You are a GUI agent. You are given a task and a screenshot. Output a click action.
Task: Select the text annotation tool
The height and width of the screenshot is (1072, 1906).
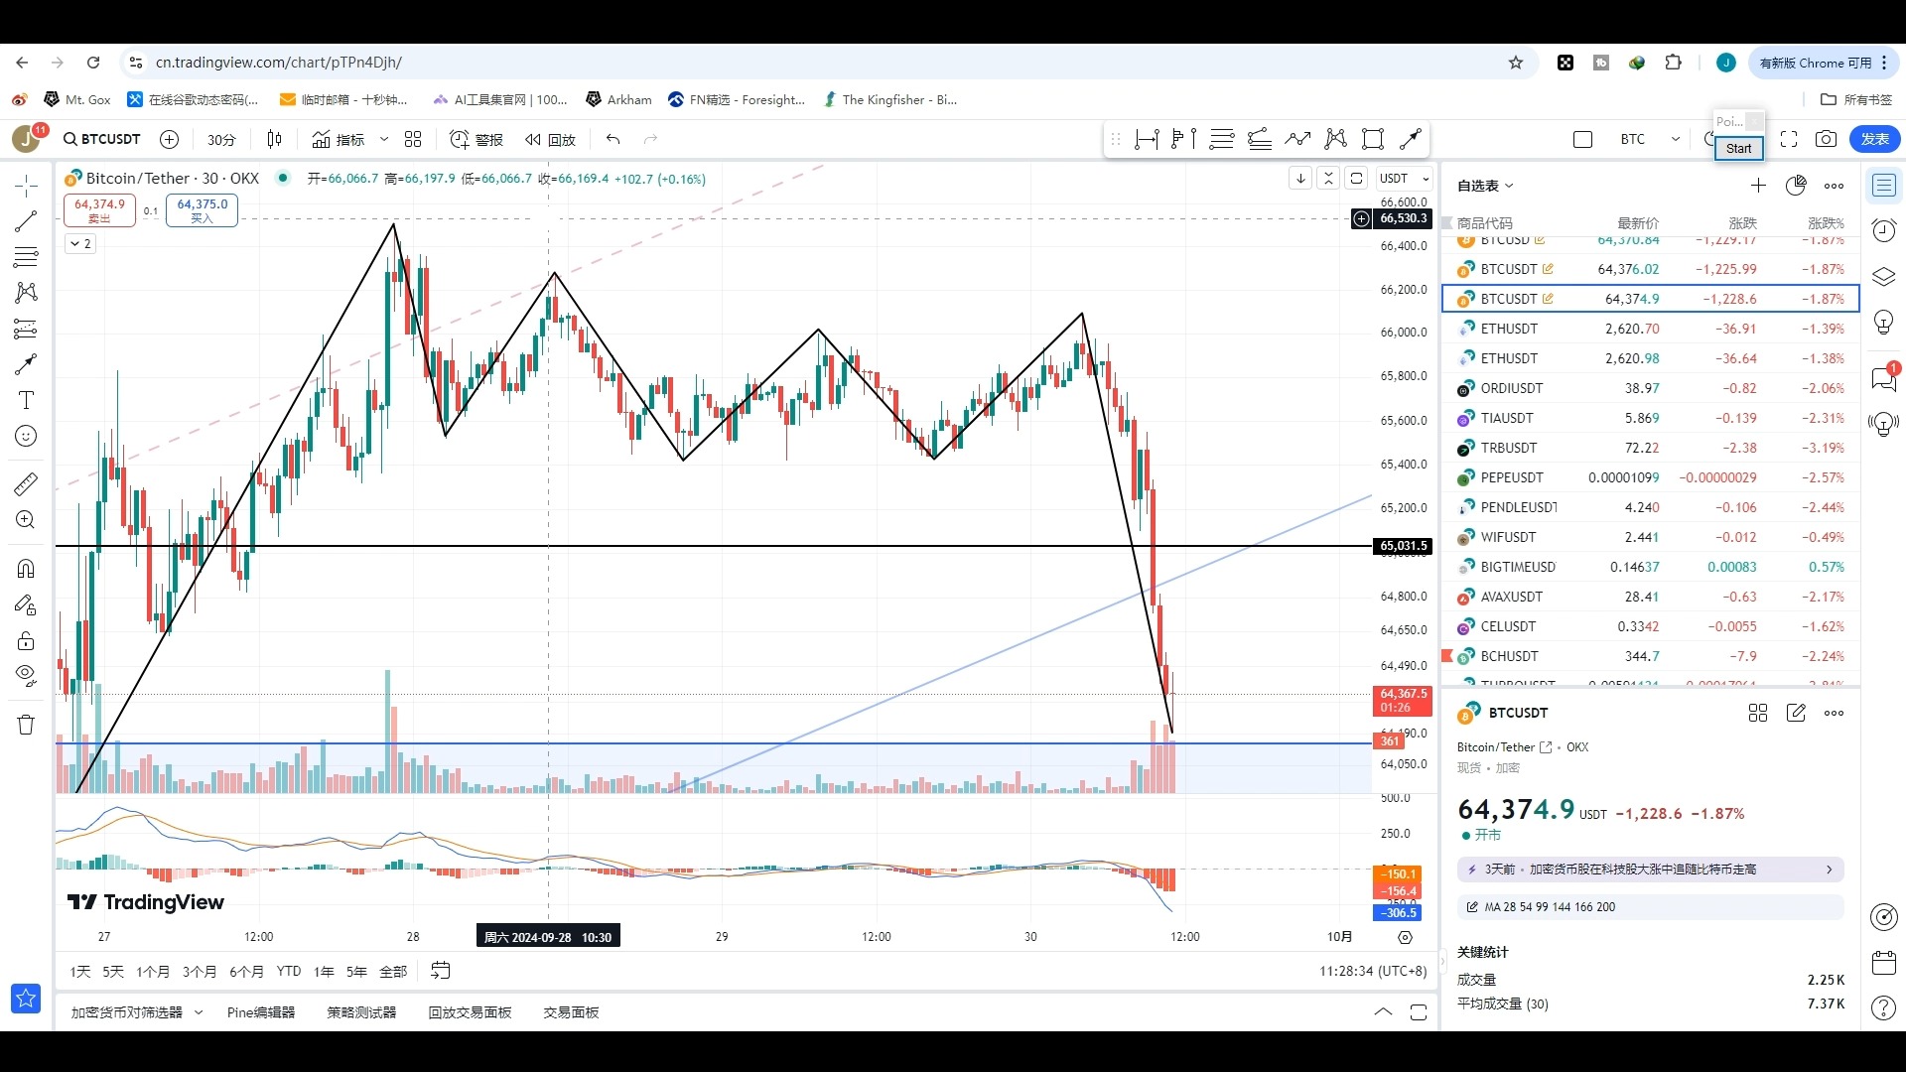[x=26, y=400]
